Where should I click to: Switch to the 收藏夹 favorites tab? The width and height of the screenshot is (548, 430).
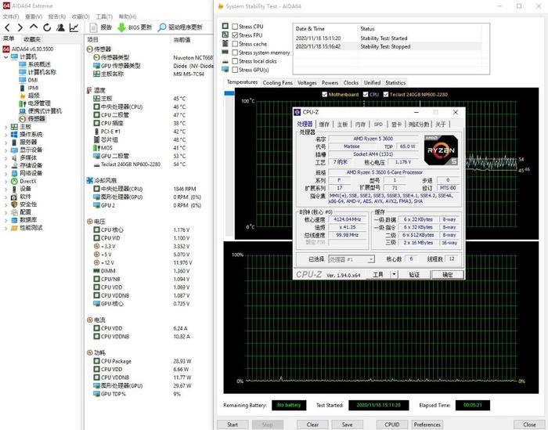[32, 39]
